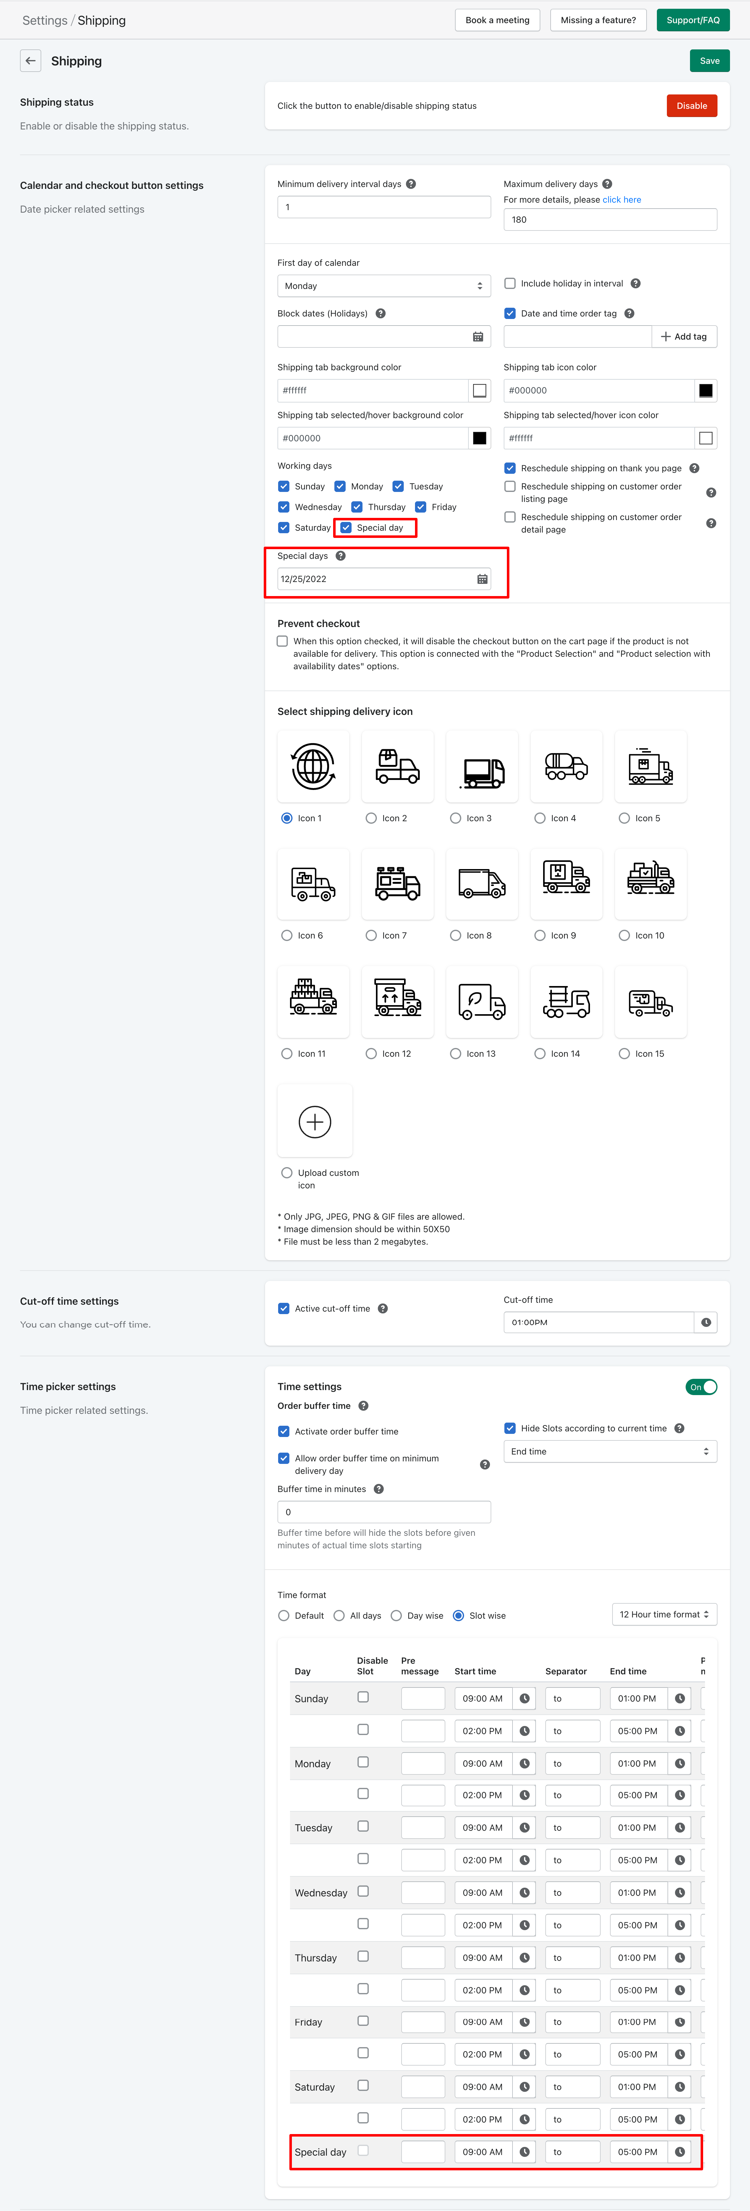The height and width of the screenshot is (2211, 750).
Task: Click the Icon 11 truck image
Action: (313, 1002)
